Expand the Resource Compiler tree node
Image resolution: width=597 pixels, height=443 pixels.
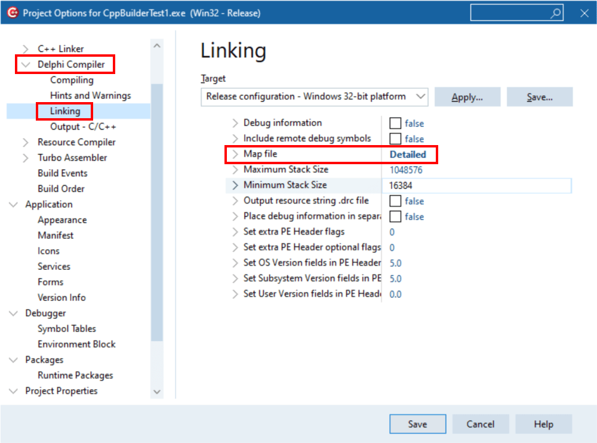pos(26,142)
